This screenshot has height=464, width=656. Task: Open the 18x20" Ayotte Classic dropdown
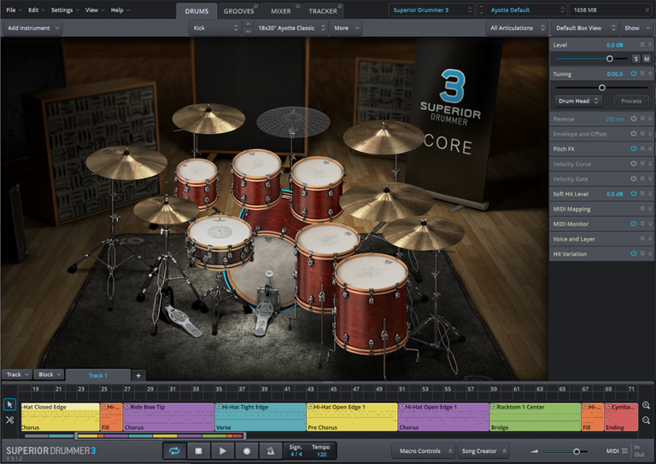click(x=291, y=28)
